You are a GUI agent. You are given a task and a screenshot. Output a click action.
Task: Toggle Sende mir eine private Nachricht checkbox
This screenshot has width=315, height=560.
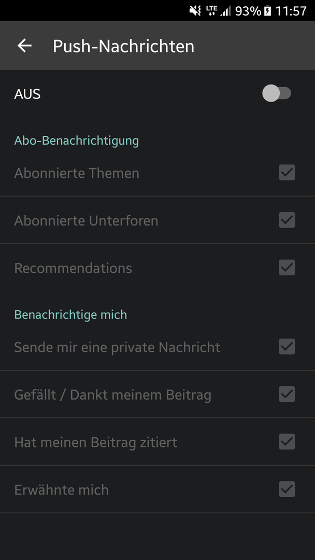tap(287, 346)
